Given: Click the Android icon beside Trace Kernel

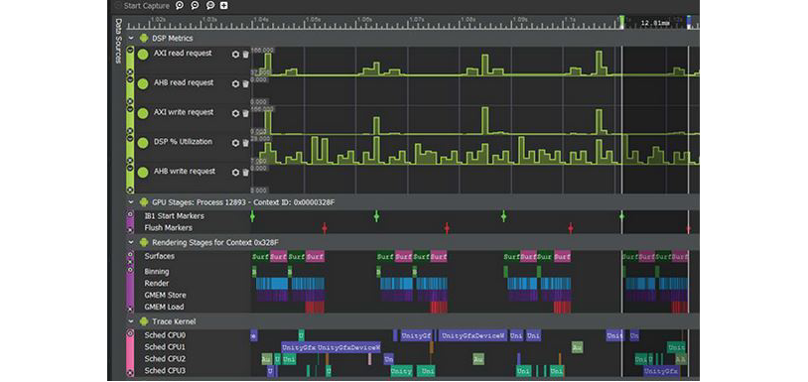Looking at the screenshot, I should click(144, 321).
